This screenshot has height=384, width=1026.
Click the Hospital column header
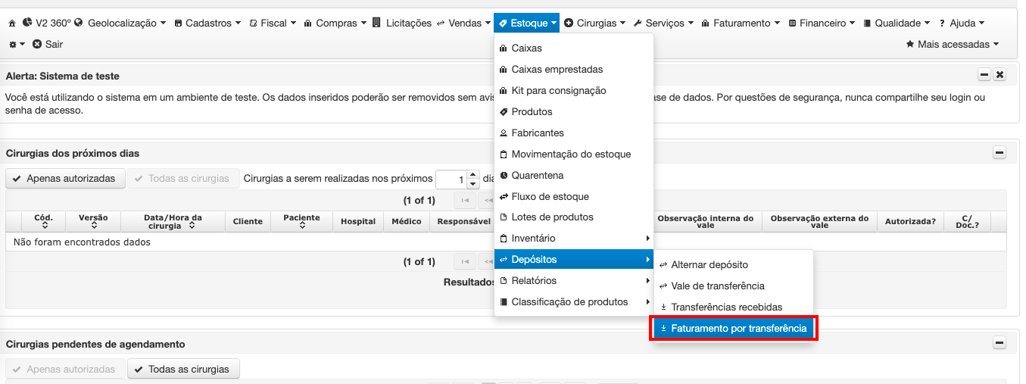[x=358, y=221]
